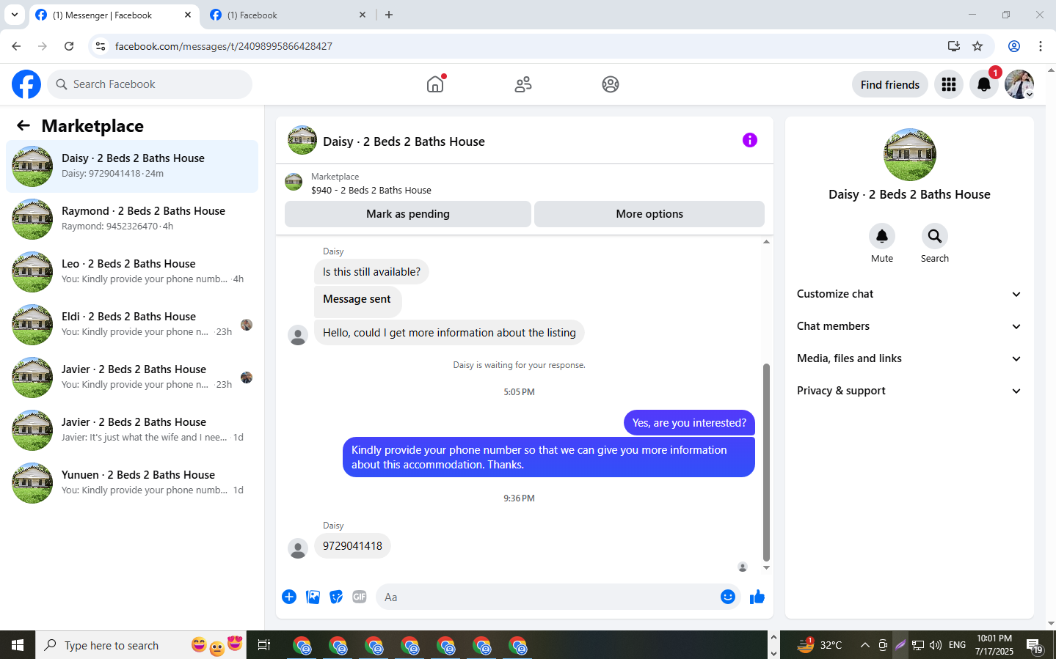Click the ENG language indicator
The width and height of the screenshot is (1056, 659).
pos(957,645)
